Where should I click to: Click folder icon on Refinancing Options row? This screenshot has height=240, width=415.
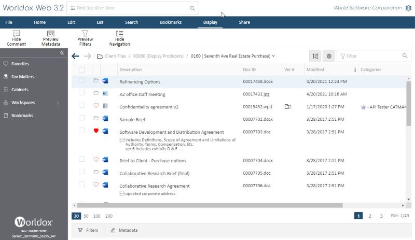(96, 80)
